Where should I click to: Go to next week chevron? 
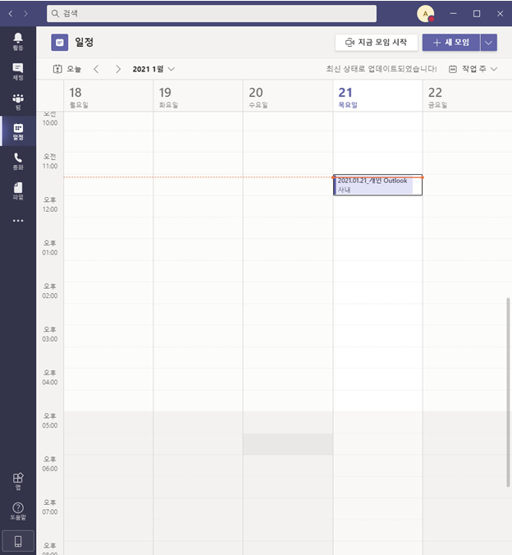118,69
